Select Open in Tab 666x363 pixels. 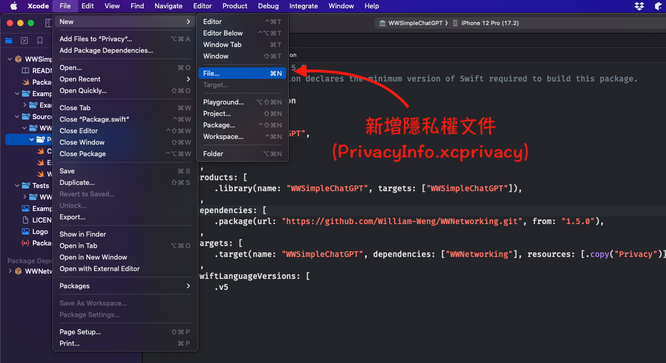(x=125, y=245)
